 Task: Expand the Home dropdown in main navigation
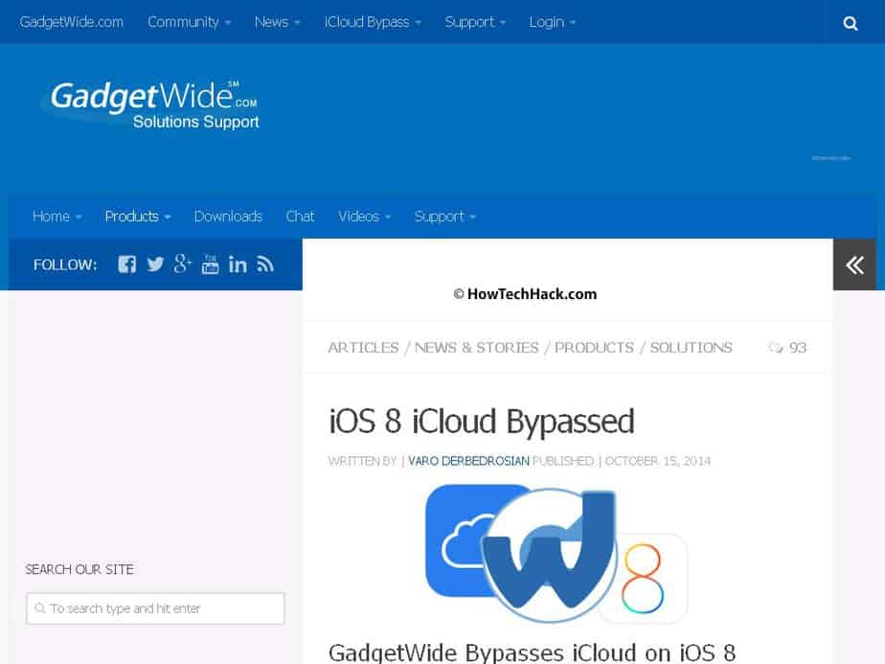(x=57, y=217)
